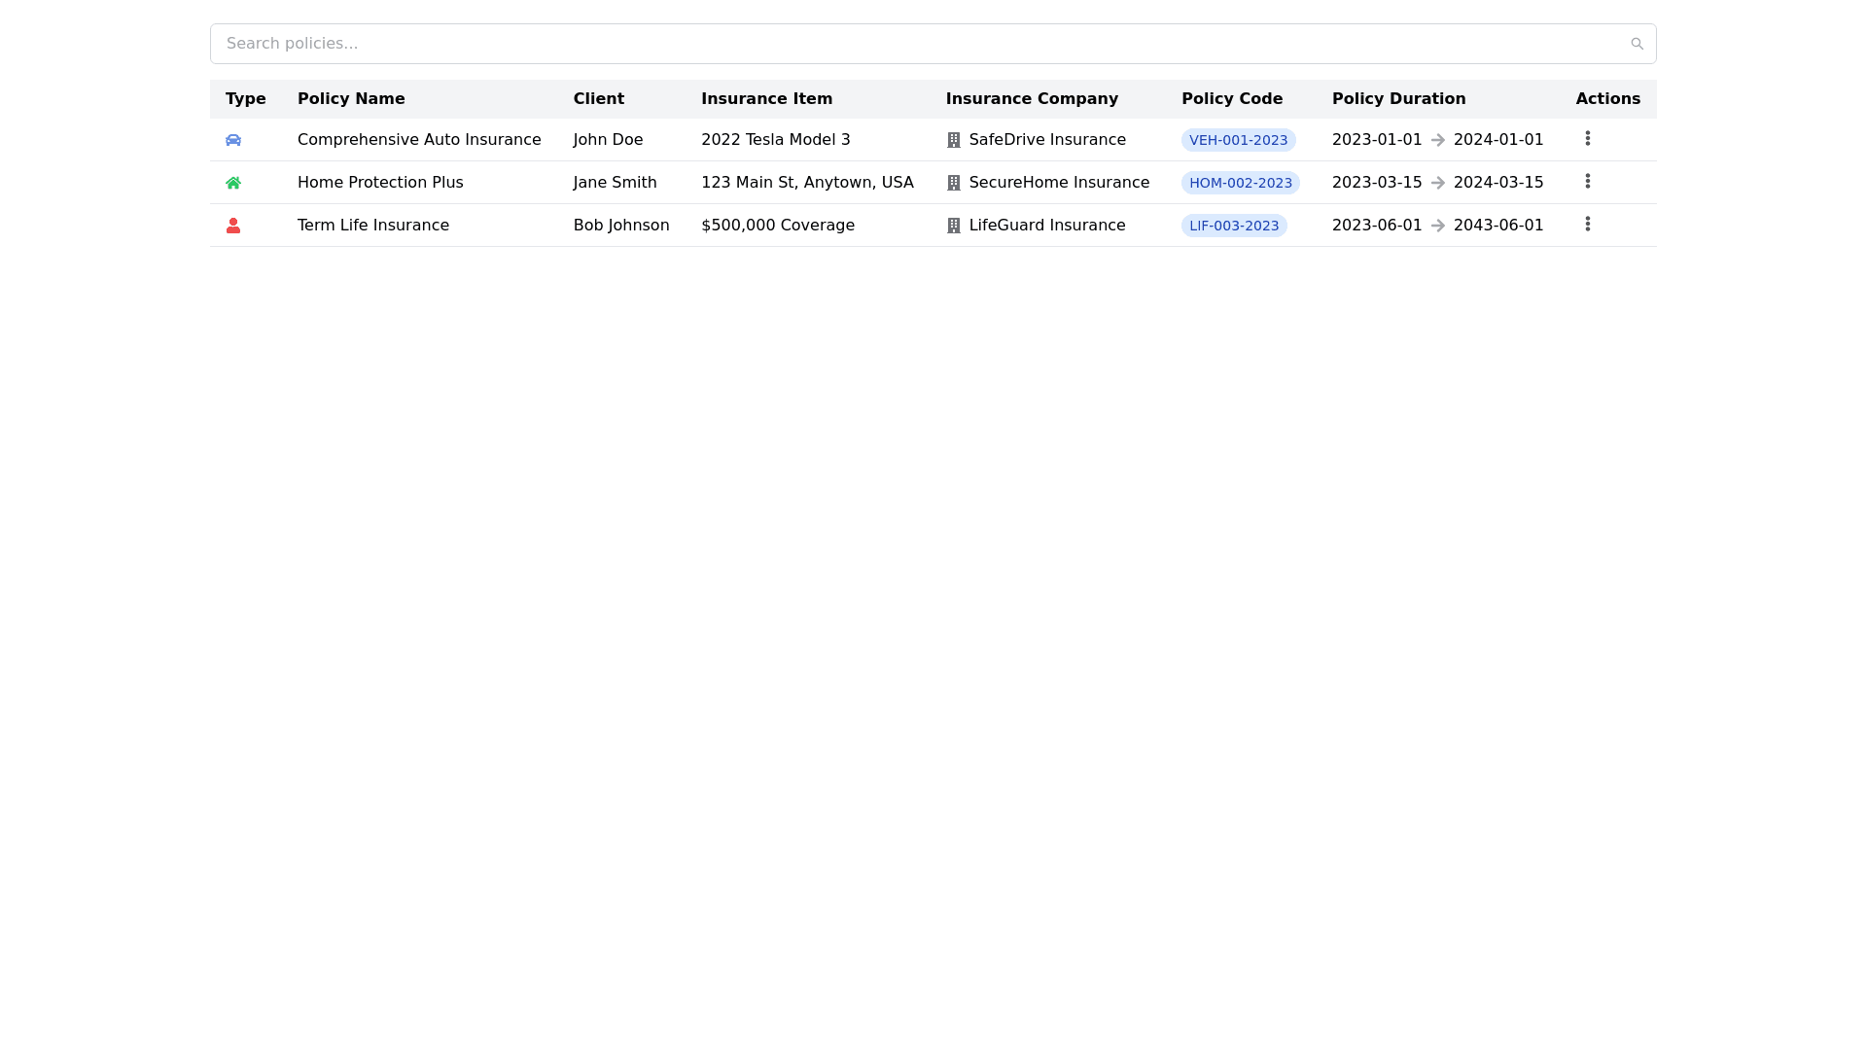The width and height of the screenshot is (1867, 1050).
Task: Click the arrow in Comprehensive Auto policy duration
Action: 1437,140
